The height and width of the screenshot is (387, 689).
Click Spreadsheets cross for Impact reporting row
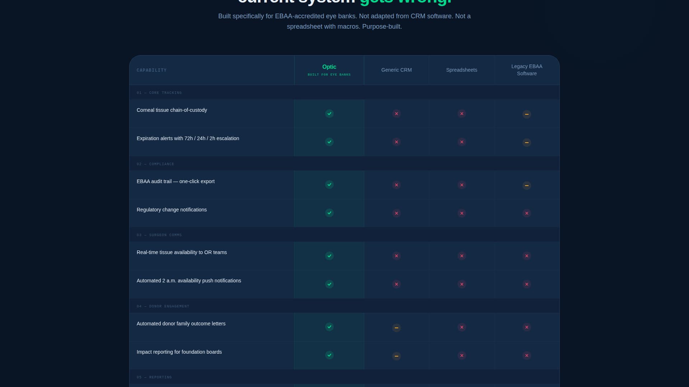click(461, 355)
